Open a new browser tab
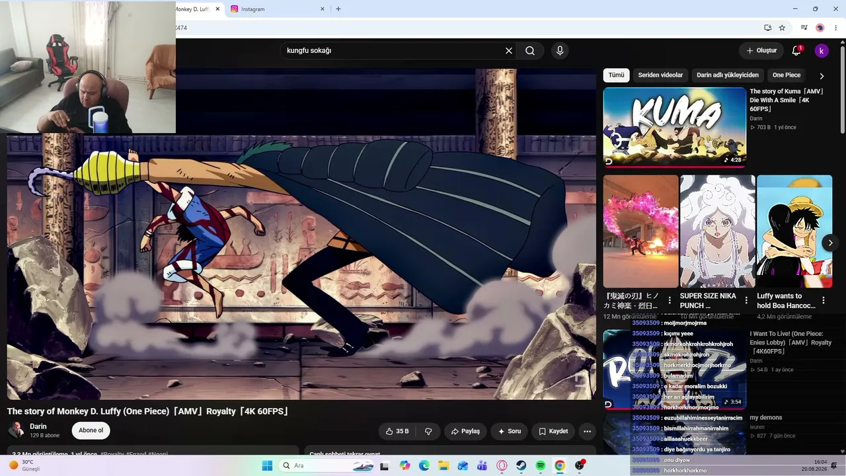Image resolution: width=846 pixels, height=476 pixels. (338, 9)
